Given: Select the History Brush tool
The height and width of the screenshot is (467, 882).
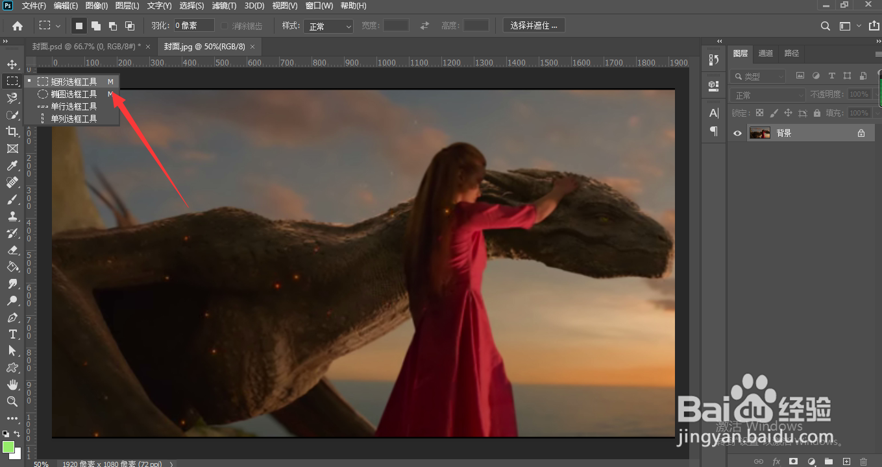Looking at the screenshot, I should coord(12,233).
